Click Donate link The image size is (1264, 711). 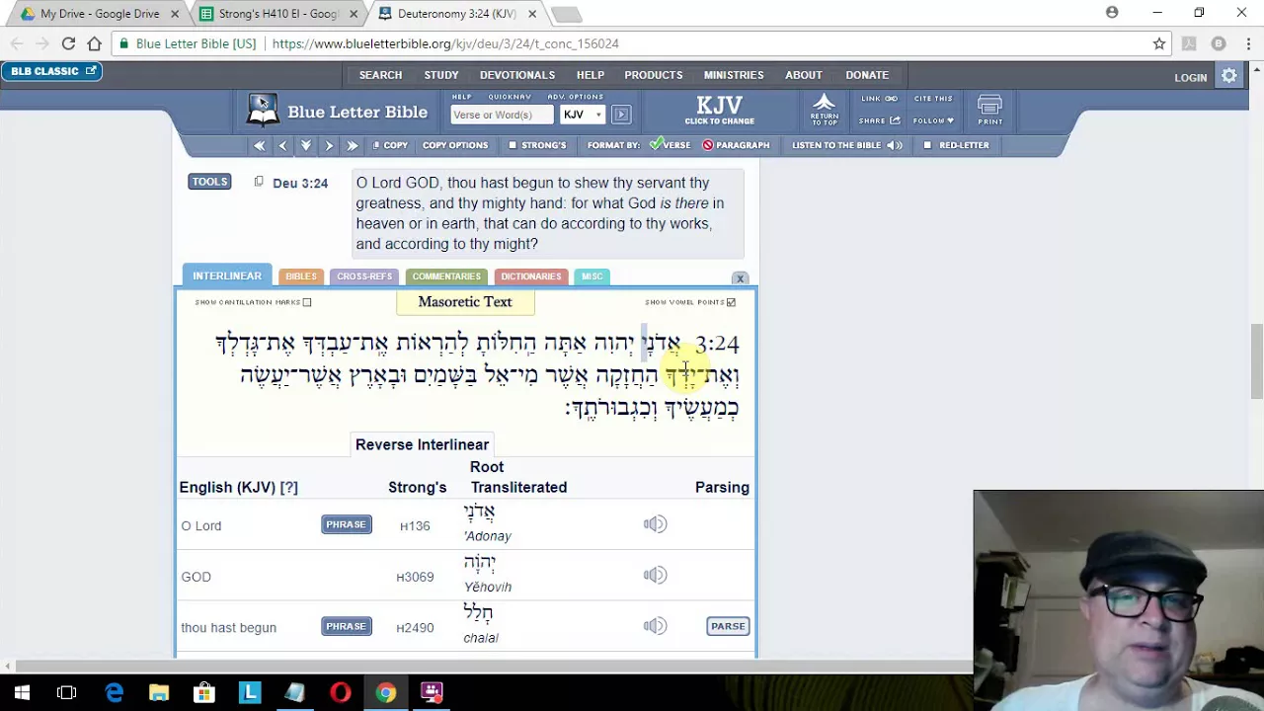(867, 75)
